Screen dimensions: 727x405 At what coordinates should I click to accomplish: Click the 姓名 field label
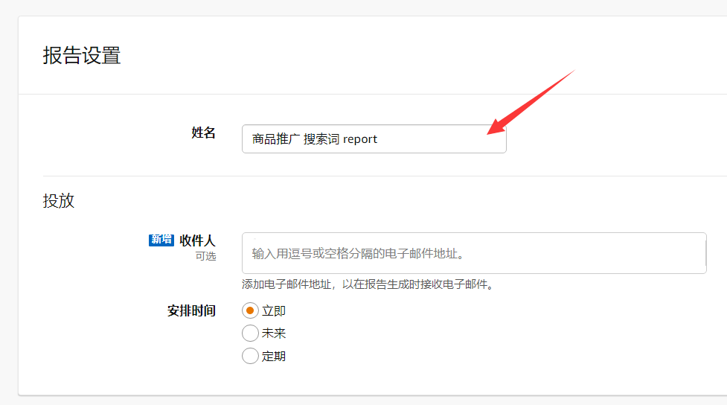click(x=204, y=133)
